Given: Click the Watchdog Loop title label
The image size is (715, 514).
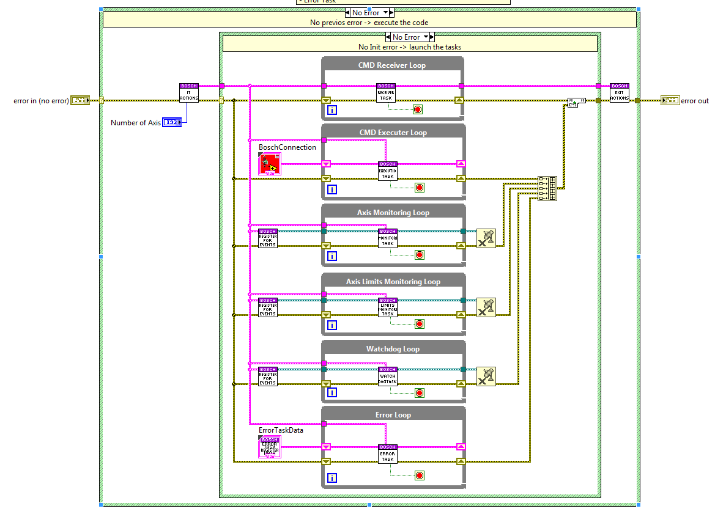Looking at the screenshot, I should [393, 349].
